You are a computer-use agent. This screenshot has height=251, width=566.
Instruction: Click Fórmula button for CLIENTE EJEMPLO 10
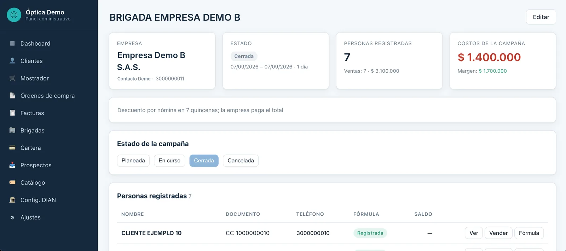[529, 233]
